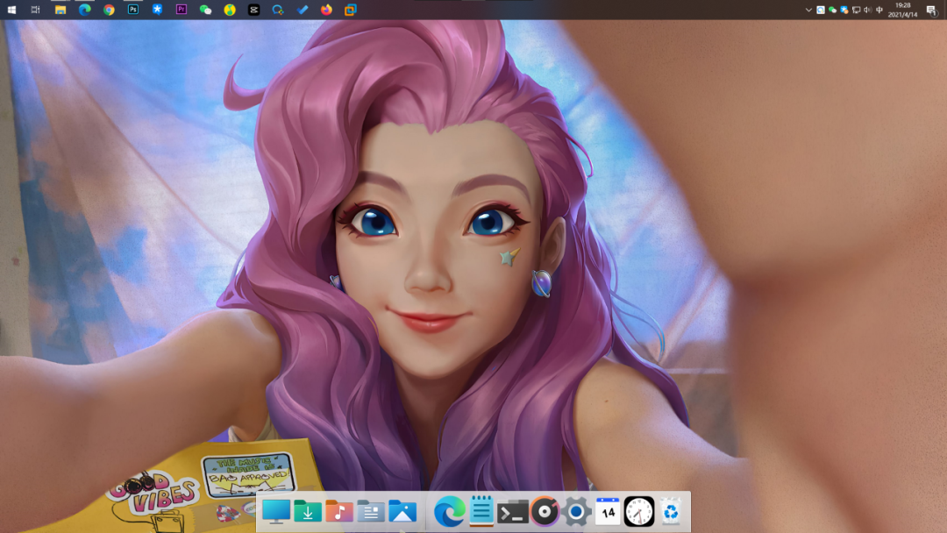This screenshot has width=947, height=533.
Task: Launch Microsoft Edge from the dock
Action: tap(449, 511)
